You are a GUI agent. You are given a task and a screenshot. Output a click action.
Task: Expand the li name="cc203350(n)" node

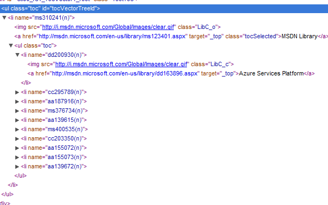tap(17, 139)
